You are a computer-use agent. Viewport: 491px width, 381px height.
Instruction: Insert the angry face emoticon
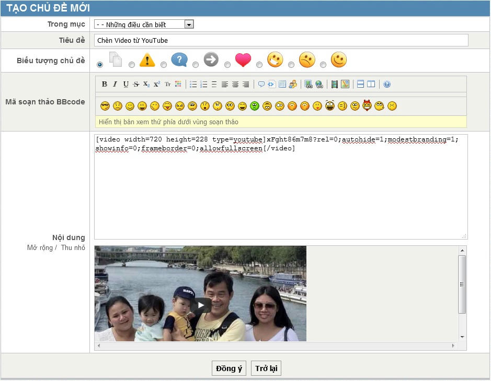[180, 106]
